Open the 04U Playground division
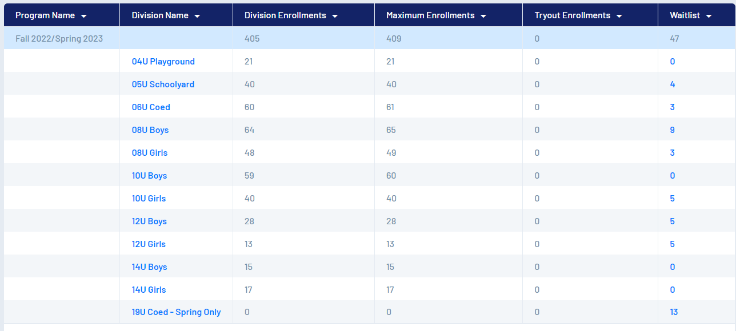 [163, 62]
